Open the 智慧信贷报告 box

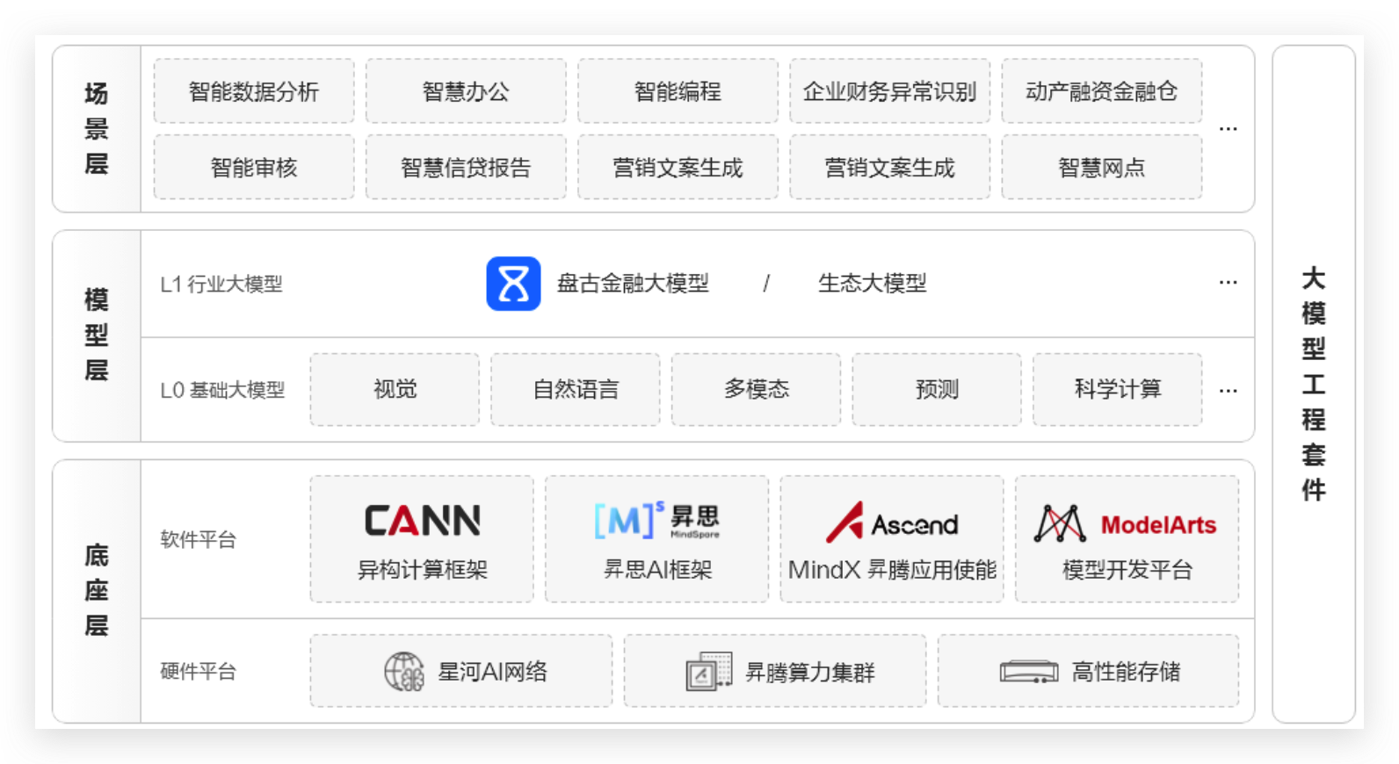[466, 167]
